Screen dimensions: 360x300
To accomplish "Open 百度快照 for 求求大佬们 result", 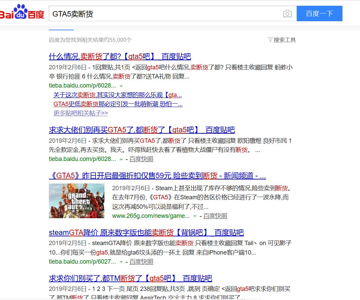I will pyautogui.click(x=141, y=159).
